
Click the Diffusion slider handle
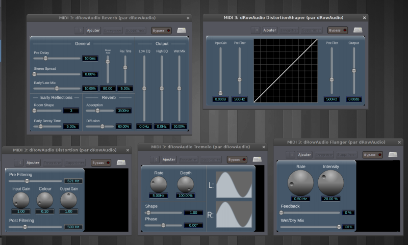tap(103, 126)
